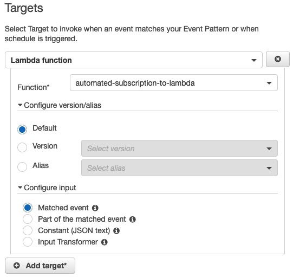Enable Matched event input option

[28, 208]
